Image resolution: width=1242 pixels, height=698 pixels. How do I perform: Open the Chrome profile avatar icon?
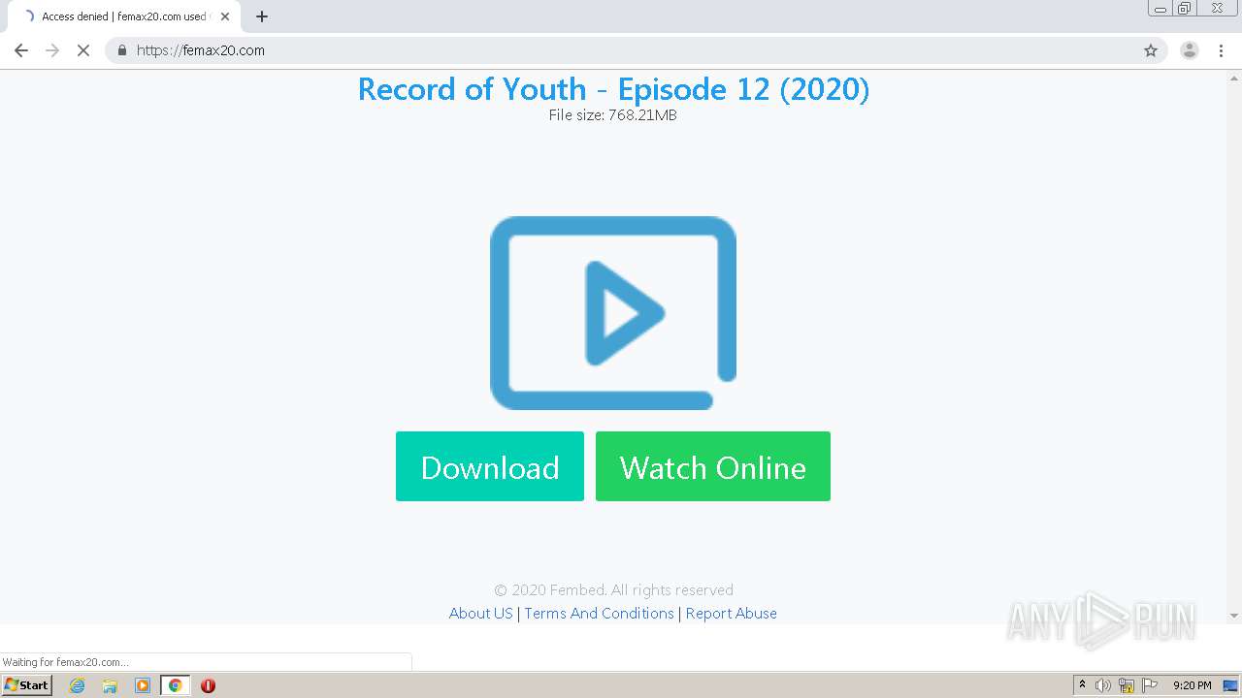(1190, 50)
